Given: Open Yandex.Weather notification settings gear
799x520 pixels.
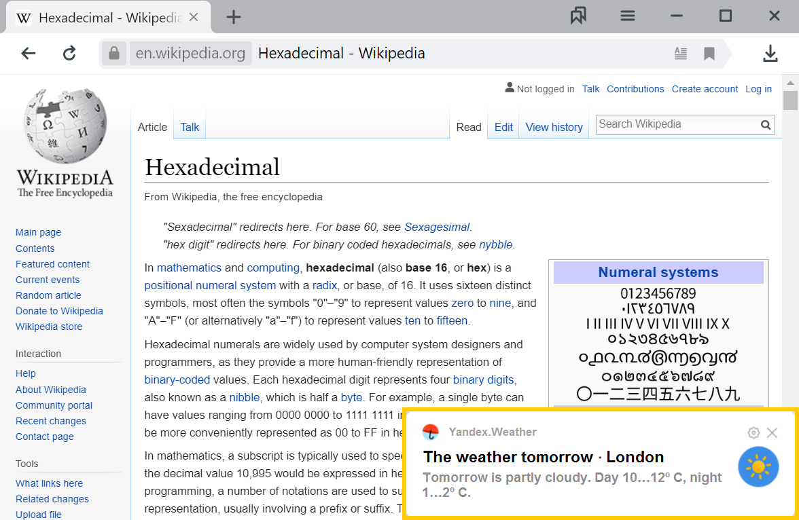Looking at the screenshot, I should (x=753, y=432).
